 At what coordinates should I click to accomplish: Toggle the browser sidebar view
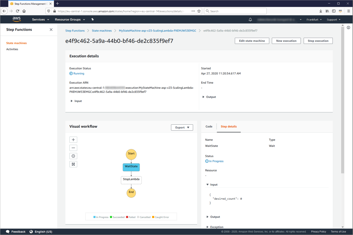click(x=334, y=11)
